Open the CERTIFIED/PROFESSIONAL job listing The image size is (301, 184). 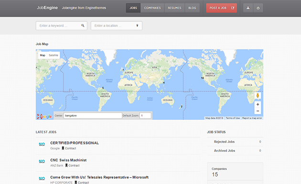click(75, 143)
